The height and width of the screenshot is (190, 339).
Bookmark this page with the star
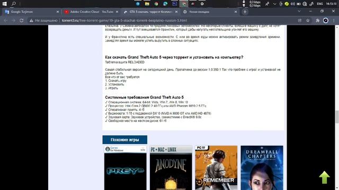[x=308, y=21]
